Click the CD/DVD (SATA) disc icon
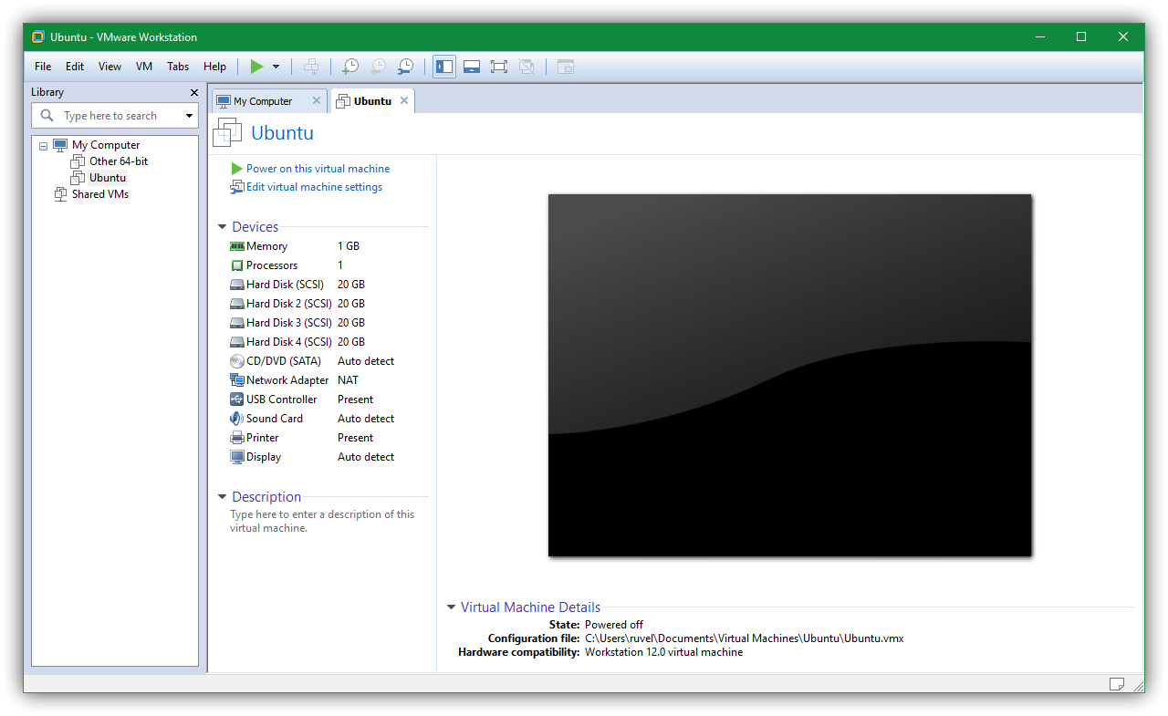The height and width of the screenshot is (716, 1168). [x=237, y=361]
